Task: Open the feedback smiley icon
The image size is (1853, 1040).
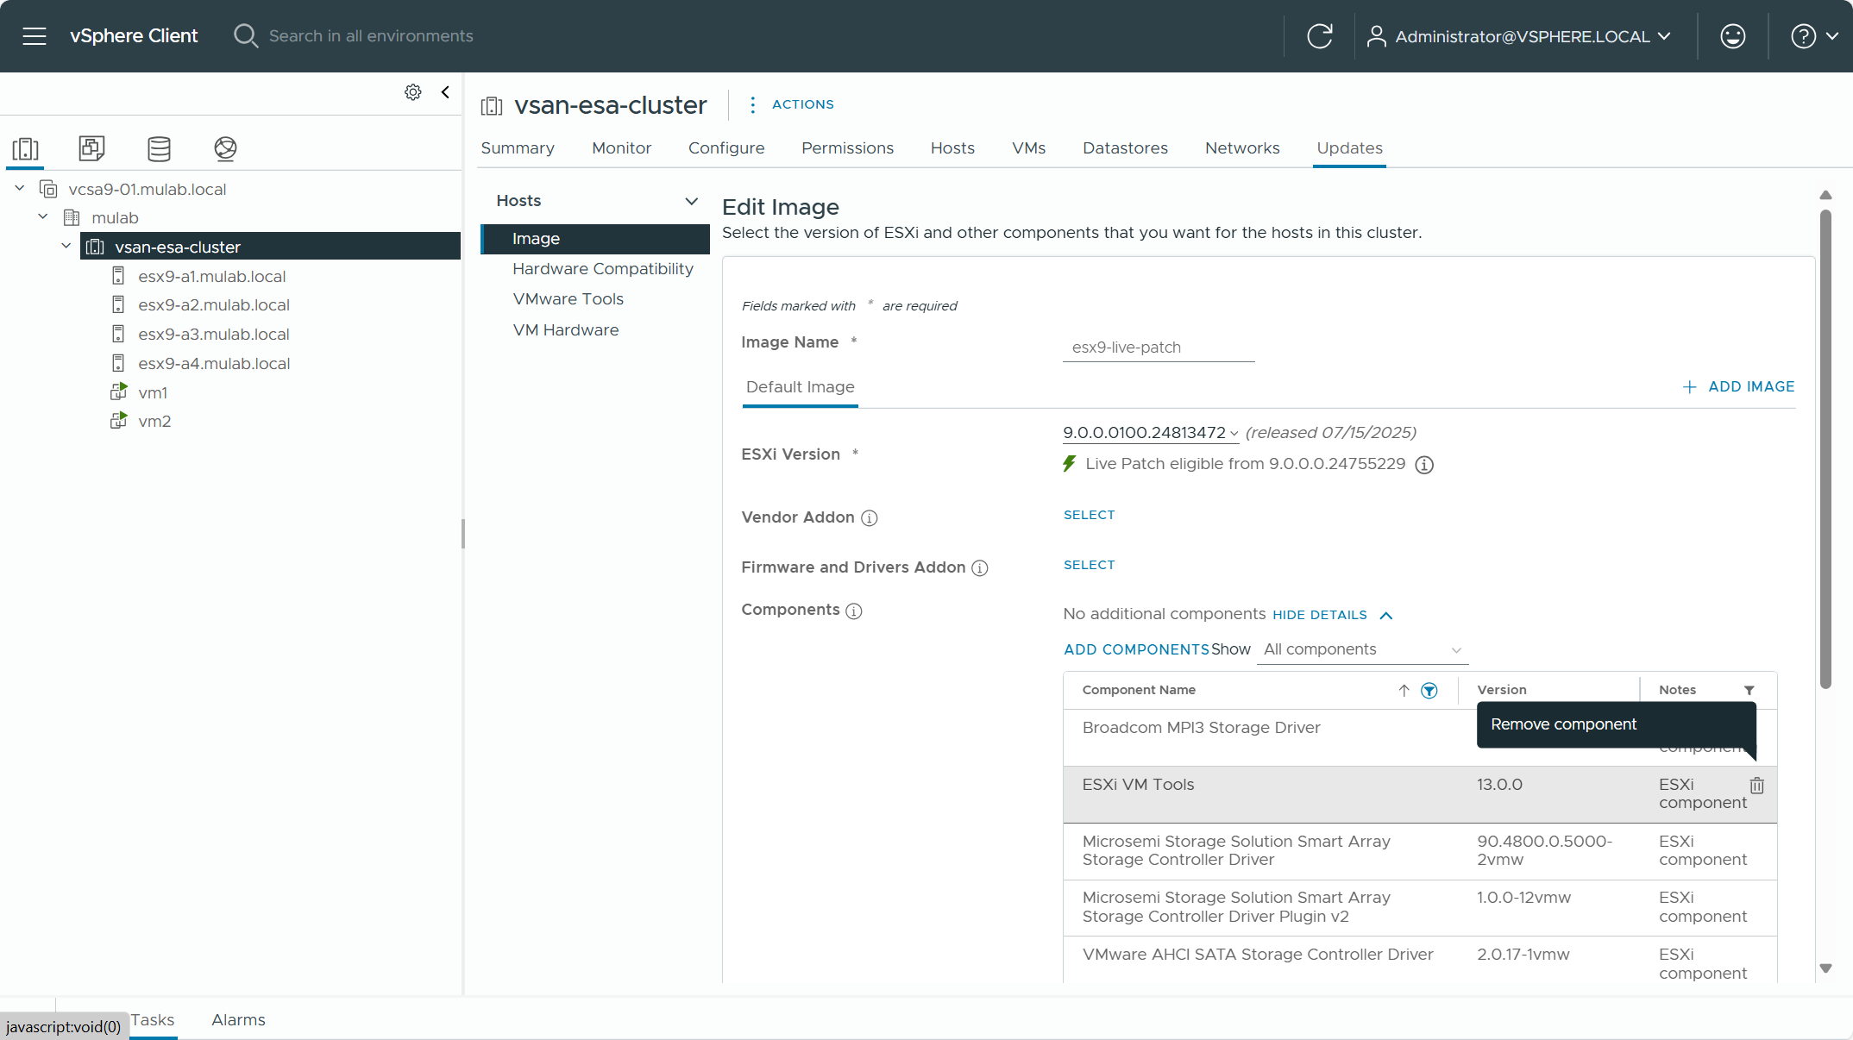Action: pyautogui.click(x=1732, y=36)
